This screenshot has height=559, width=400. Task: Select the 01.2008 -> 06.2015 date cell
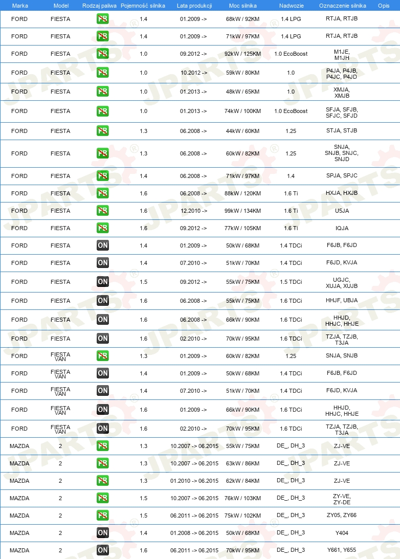194,533
